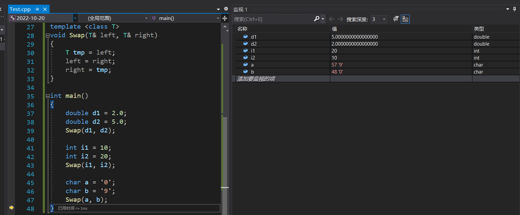The image size is (520, 215).
Task: Open the 2022-10-20 project dropdown
Action: coord(76,18)
